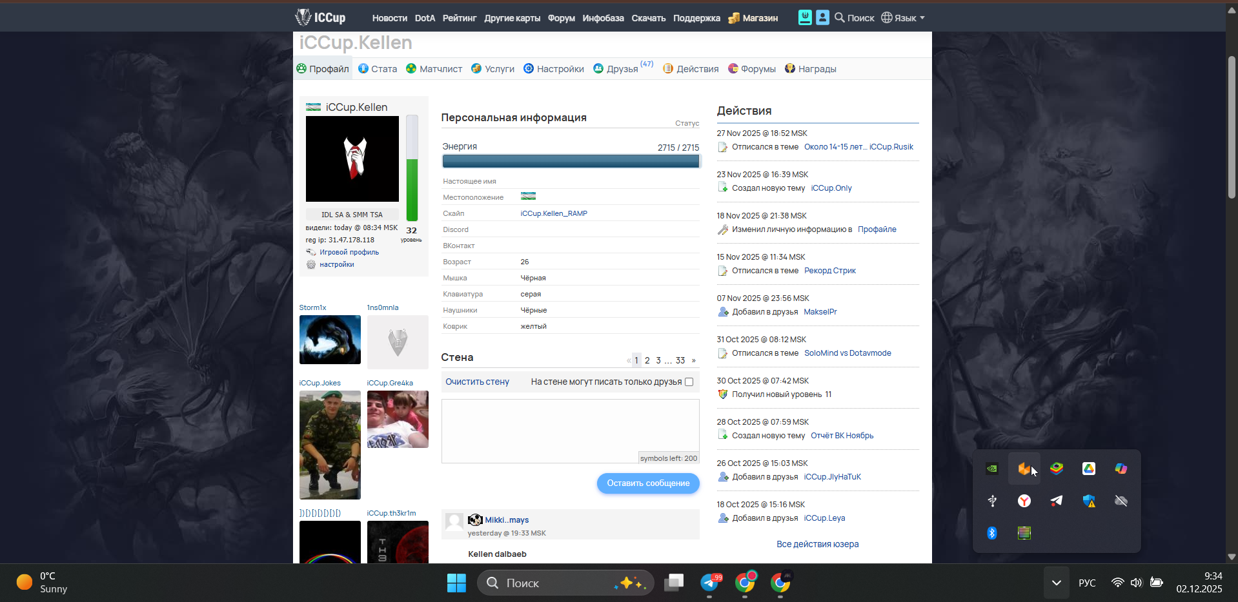The image size is (1238, 602).
Task: Open NVIDIA icon in the system tray popup
Action: [992, 469]
